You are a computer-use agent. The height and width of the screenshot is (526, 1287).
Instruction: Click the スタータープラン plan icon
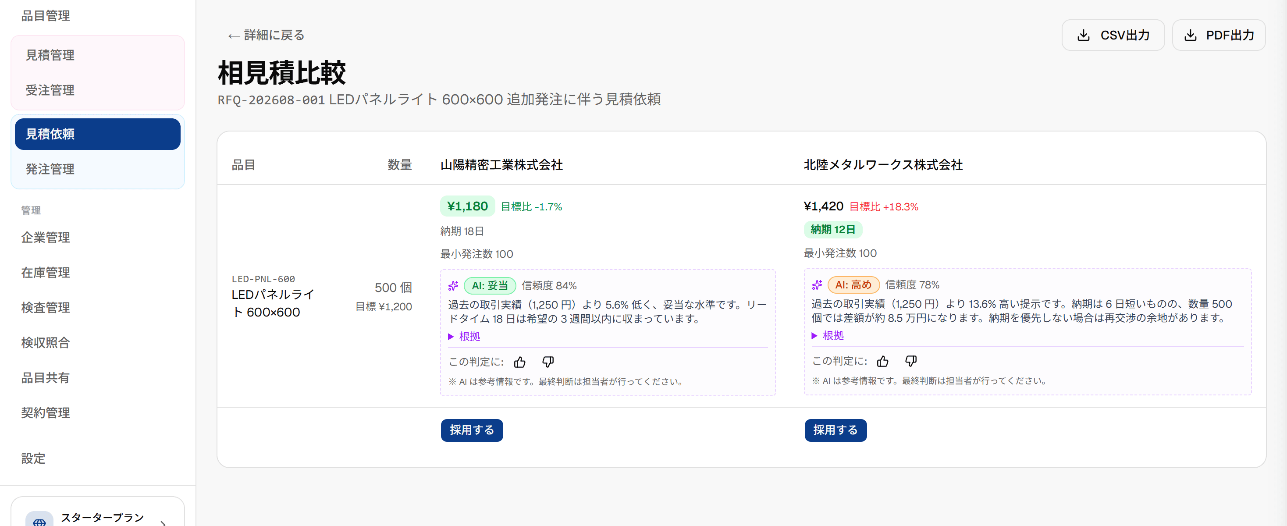point(39,519)
